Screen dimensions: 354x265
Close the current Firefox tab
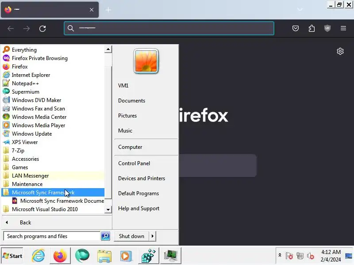coord(92,10)
